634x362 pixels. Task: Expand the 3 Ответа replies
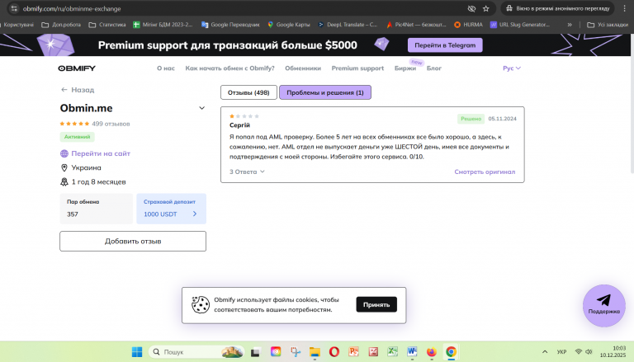(247, 172)
